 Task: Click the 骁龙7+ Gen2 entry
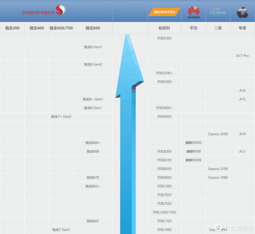click(61, 117)
